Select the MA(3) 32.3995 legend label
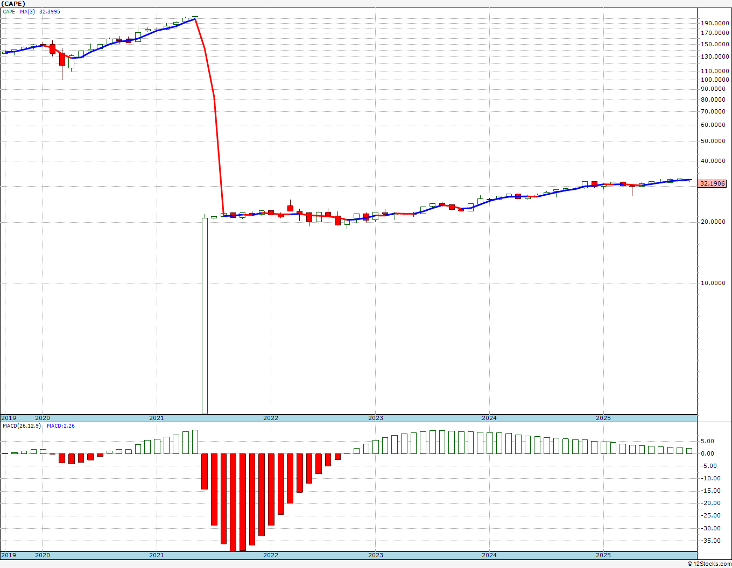 pyautogui.click(x=40, y=11)
